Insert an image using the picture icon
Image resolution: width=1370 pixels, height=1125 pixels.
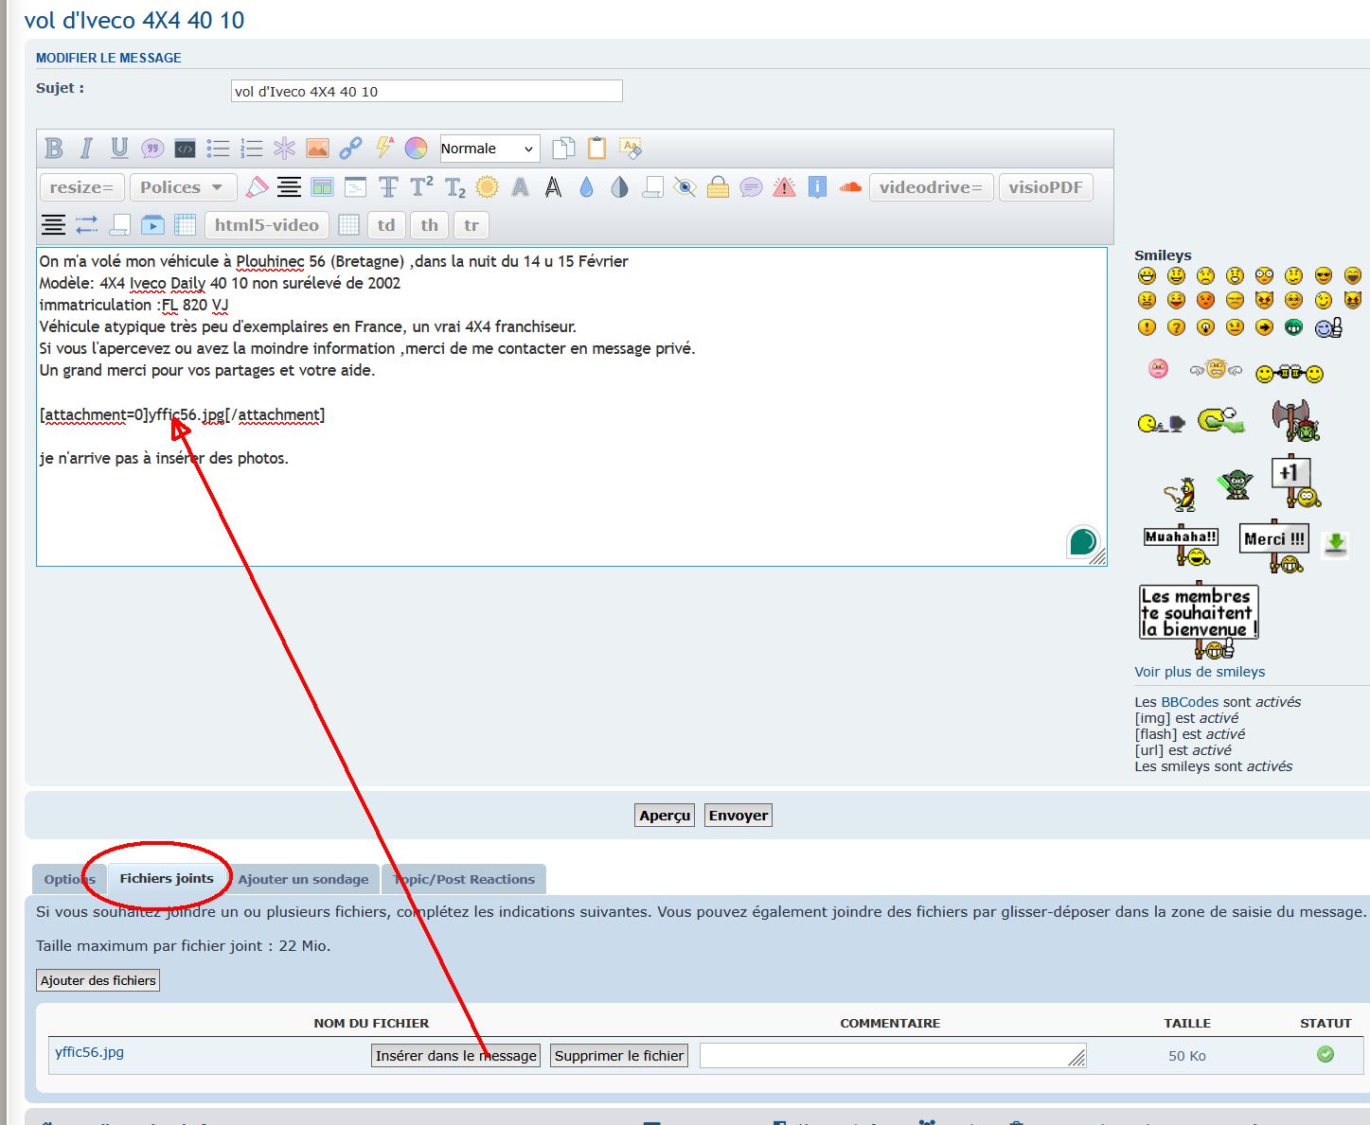[317, 149]
